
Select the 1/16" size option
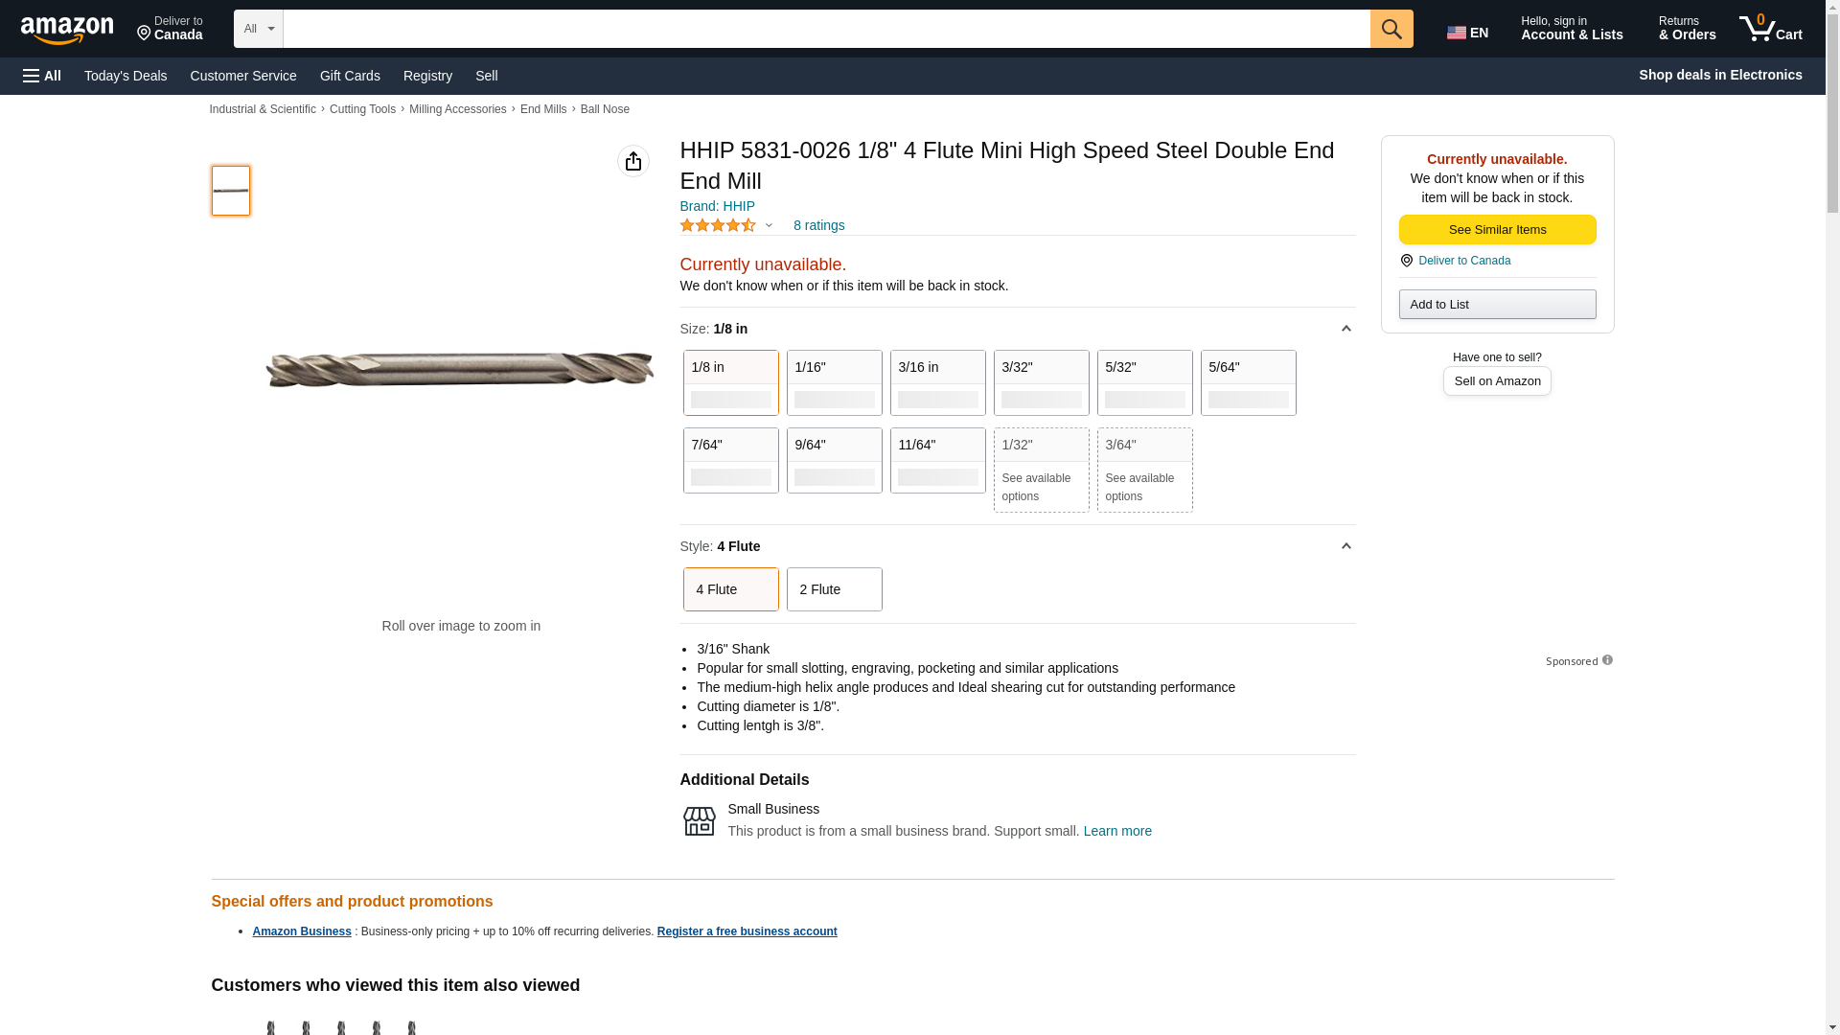click(x=834, y=382)
